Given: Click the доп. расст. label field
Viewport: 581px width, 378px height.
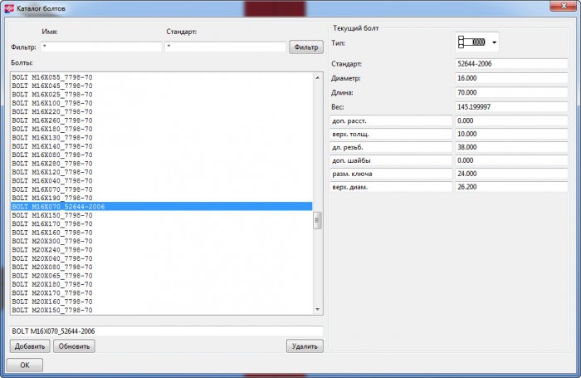Looking at the screenshot, I should coord(391,120).
